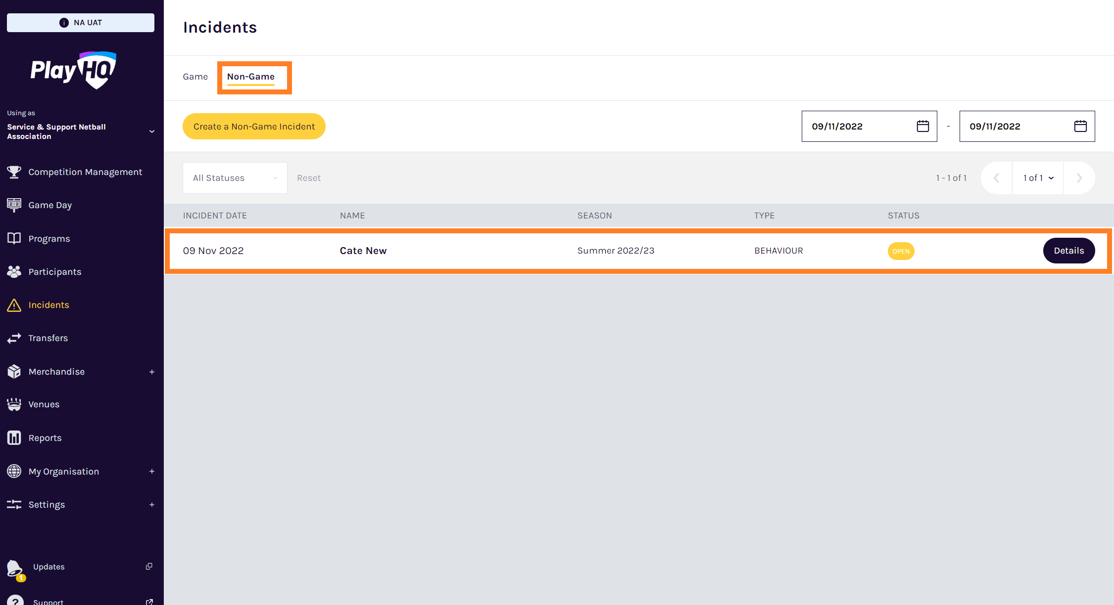Viewport: 1114px width, 605px height.
Task: Expand the My Organisation submenu plus
Action: click(x=152, y=472)
